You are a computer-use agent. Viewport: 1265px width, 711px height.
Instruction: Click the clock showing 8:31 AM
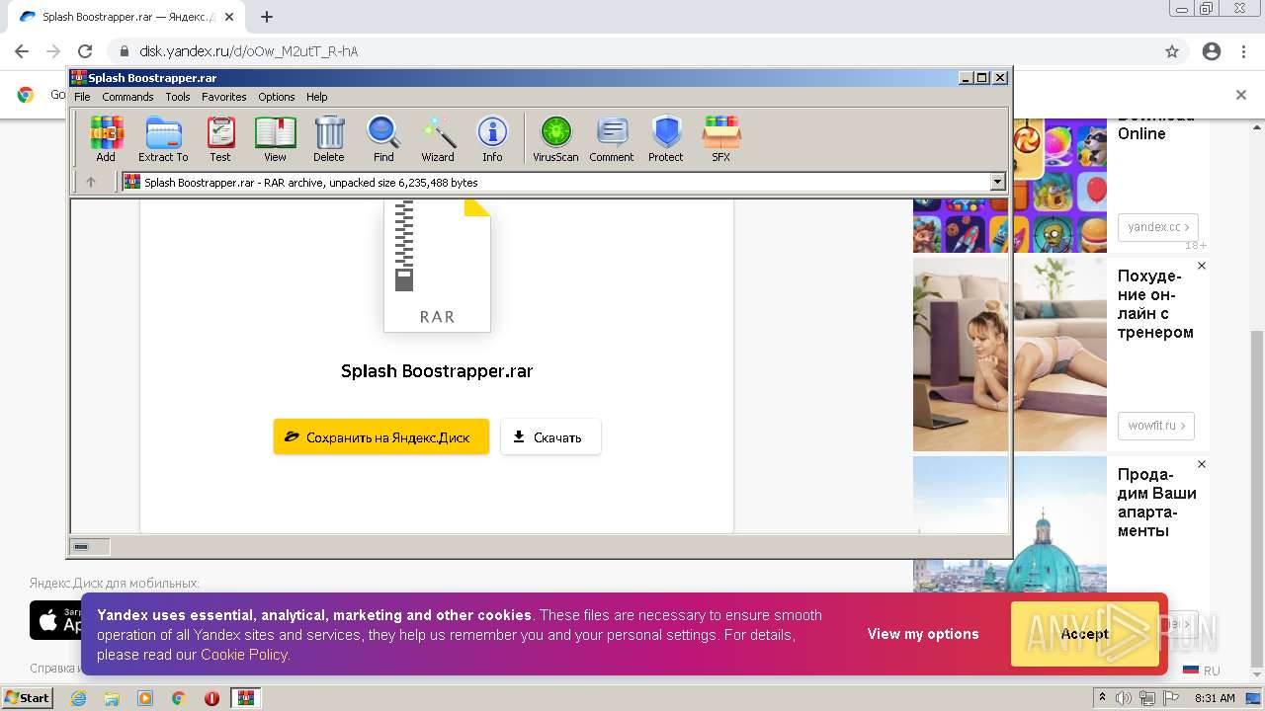coord(1215,698)
